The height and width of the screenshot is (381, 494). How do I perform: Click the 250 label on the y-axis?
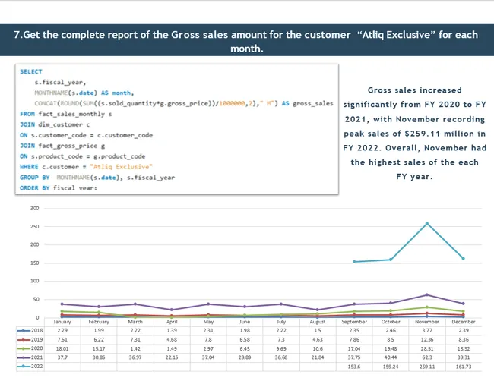35,226
